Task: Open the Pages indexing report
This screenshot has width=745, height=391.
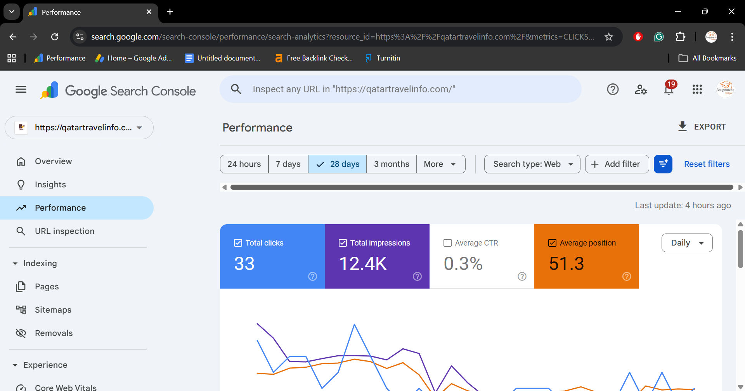Action: click(77, 287)
